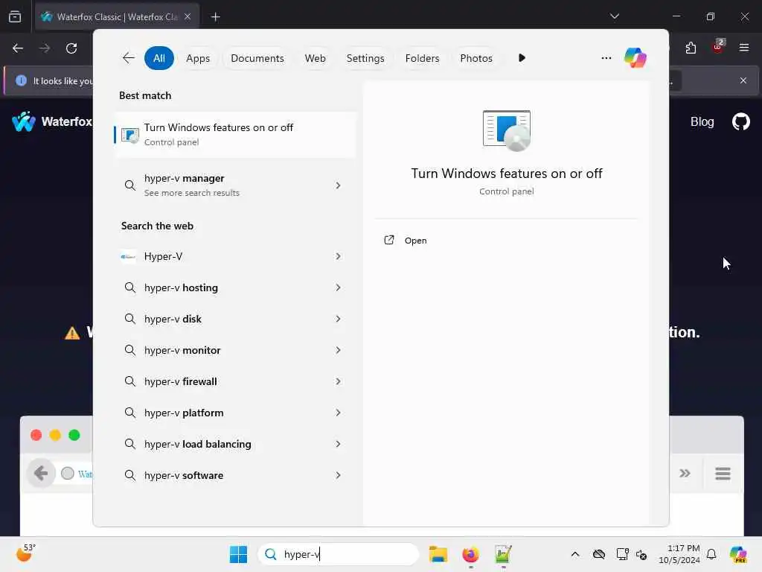This screenshot has width=762, height=572.
Task: Expand hyper-v software suggestion chevron
Action: coord(338,475)
